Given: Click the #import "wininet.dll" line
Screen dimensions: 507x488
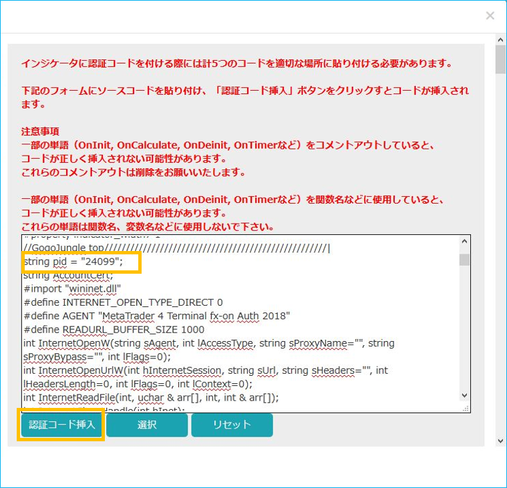Looking at the screenshot, I should (x=72, y=288).
